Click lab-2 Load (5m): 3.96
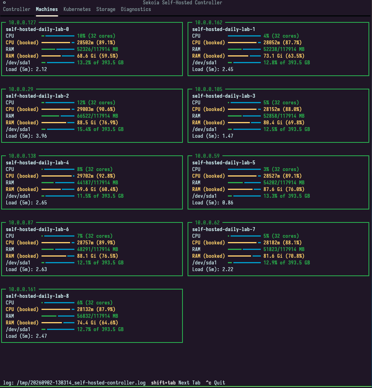This screenshot has height=388, width=372. coord(26,136)
